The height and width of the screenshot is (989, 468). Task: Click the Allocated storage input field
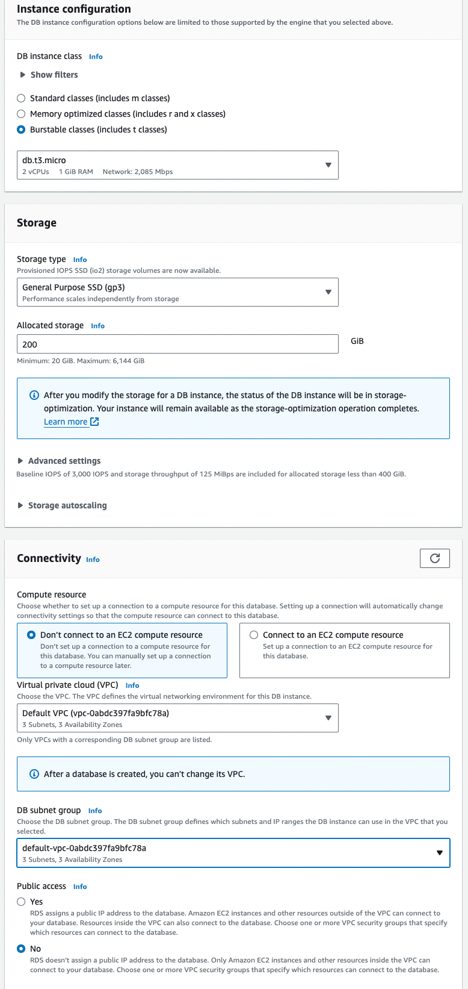point(177,344)
